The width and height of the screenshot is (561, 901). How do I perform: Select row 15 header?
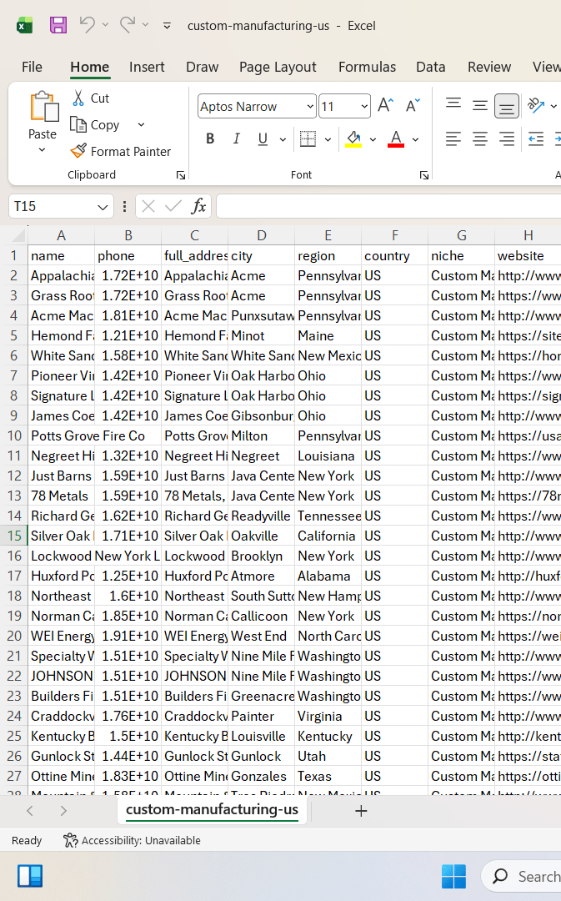[14, 536]
